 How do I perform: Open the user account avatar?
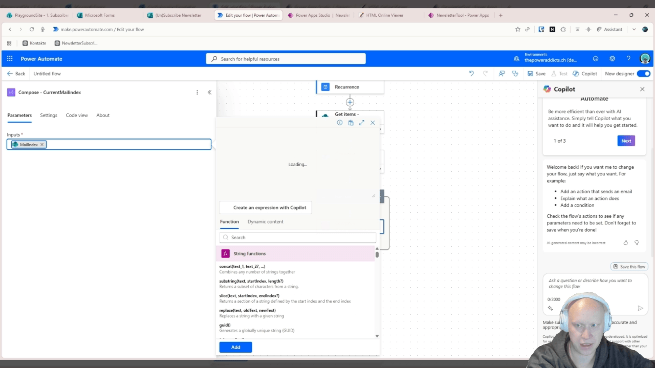point(645,59)
